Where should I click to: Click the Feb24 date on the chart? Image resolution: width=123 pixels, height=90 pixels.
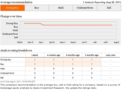click(20, 42)
